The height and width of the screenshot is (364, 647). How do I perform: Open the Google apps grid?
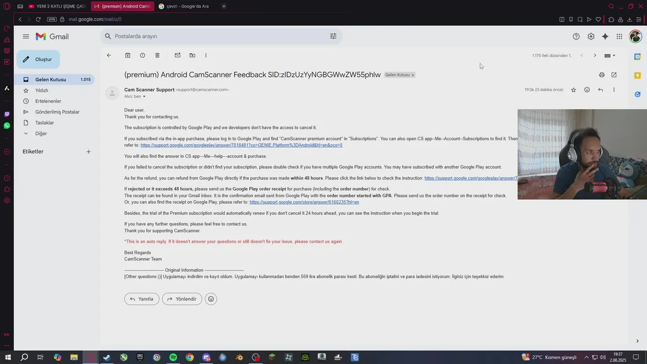pos(619,36)
